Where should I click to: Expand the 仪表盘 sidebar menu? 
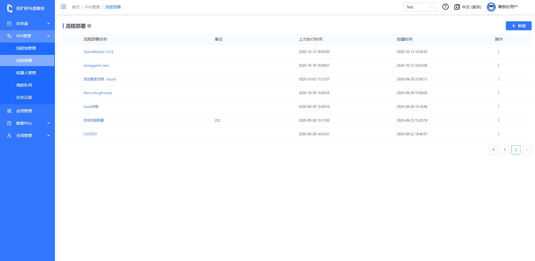pyautogui.click(x=27, y=24)
